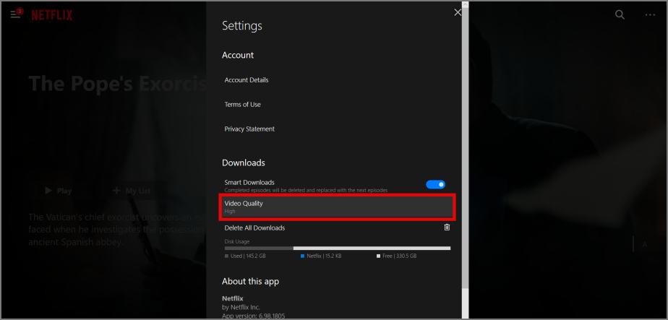
Task: Click the Netflix | 15.2 KB legend
Action: [321, 256]
